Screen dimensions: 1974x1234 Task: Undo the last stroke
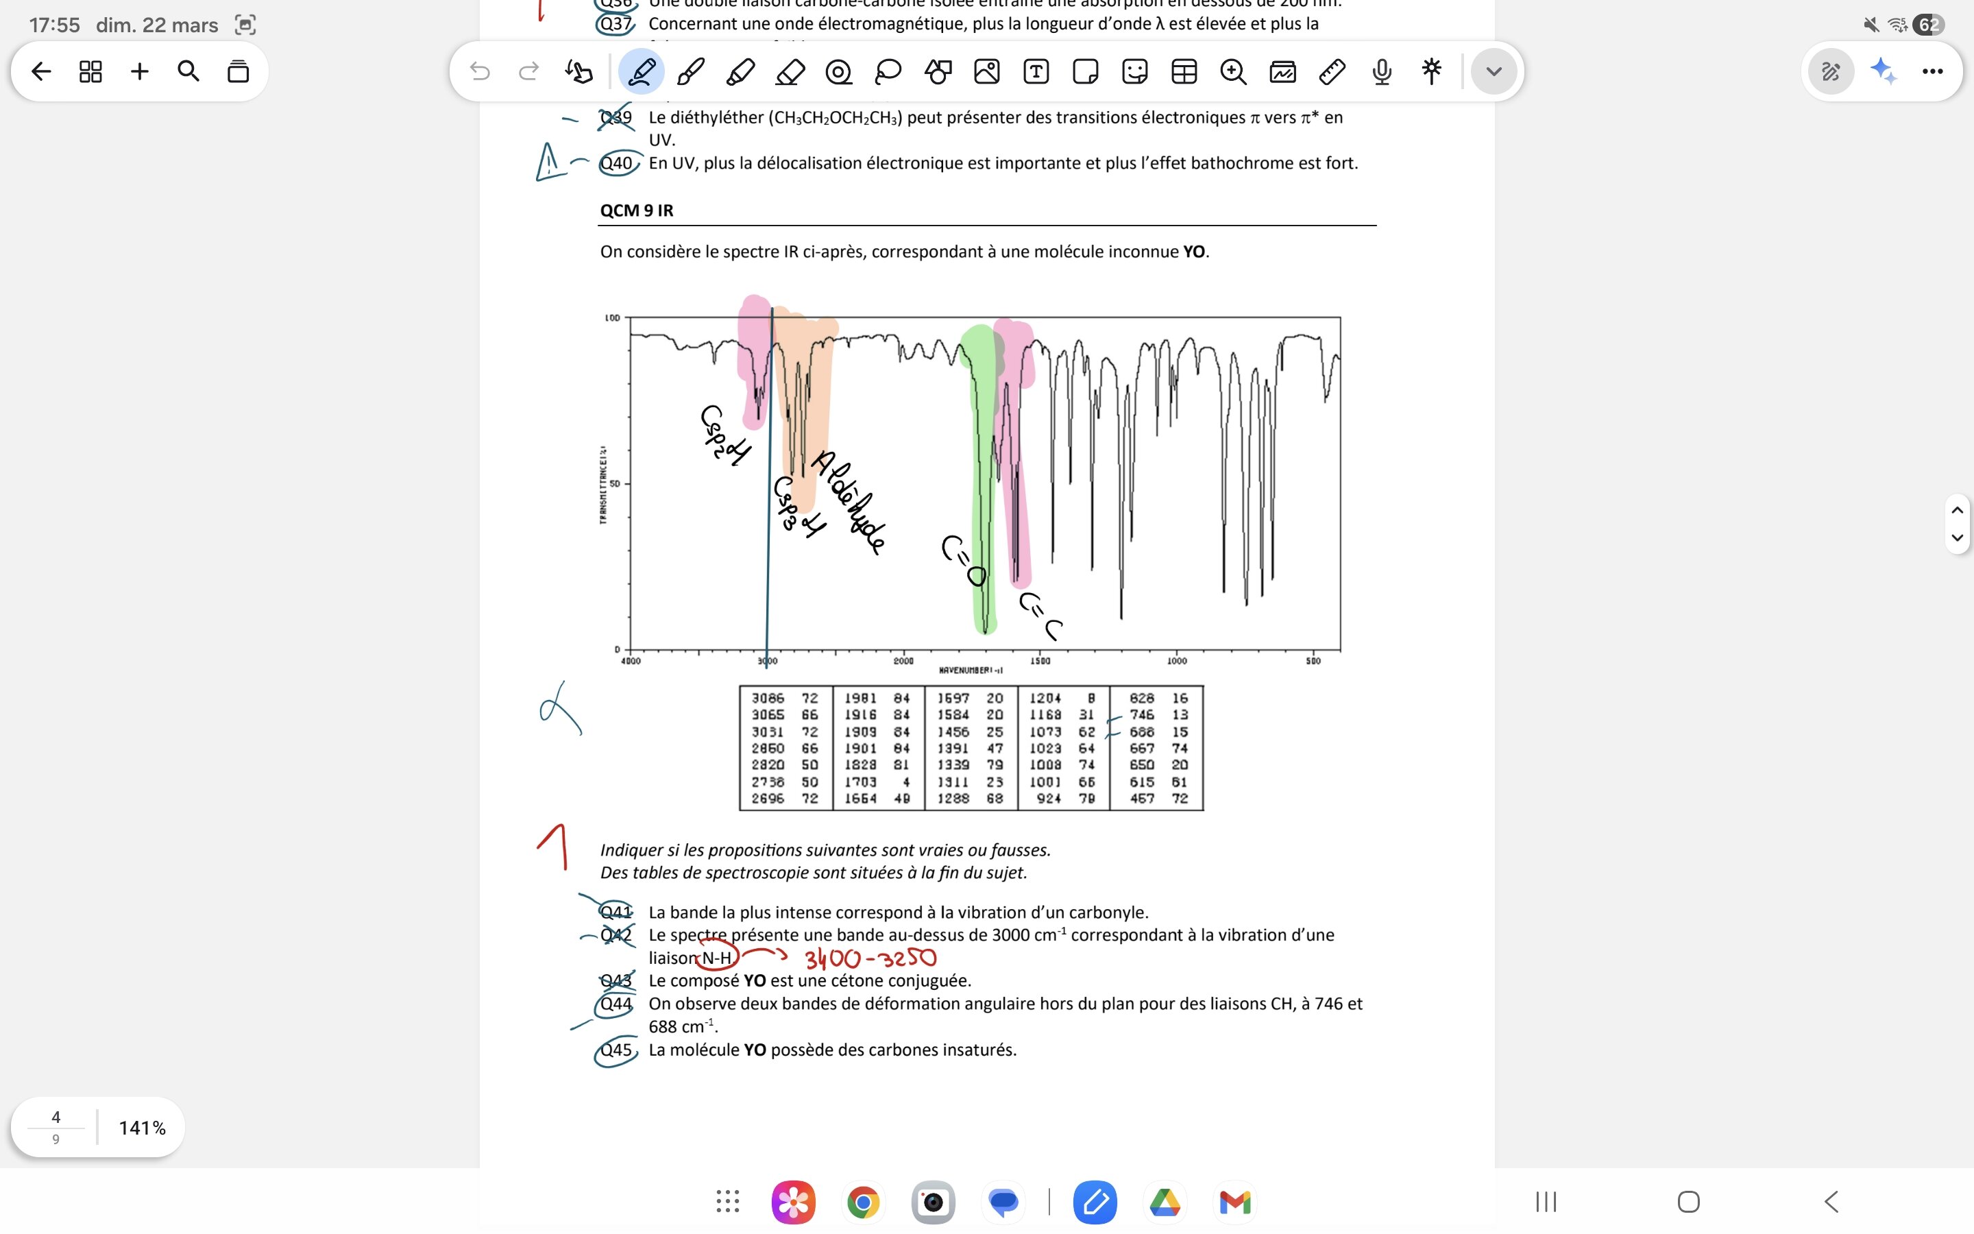pyautogui.click(x=480, y=72)
